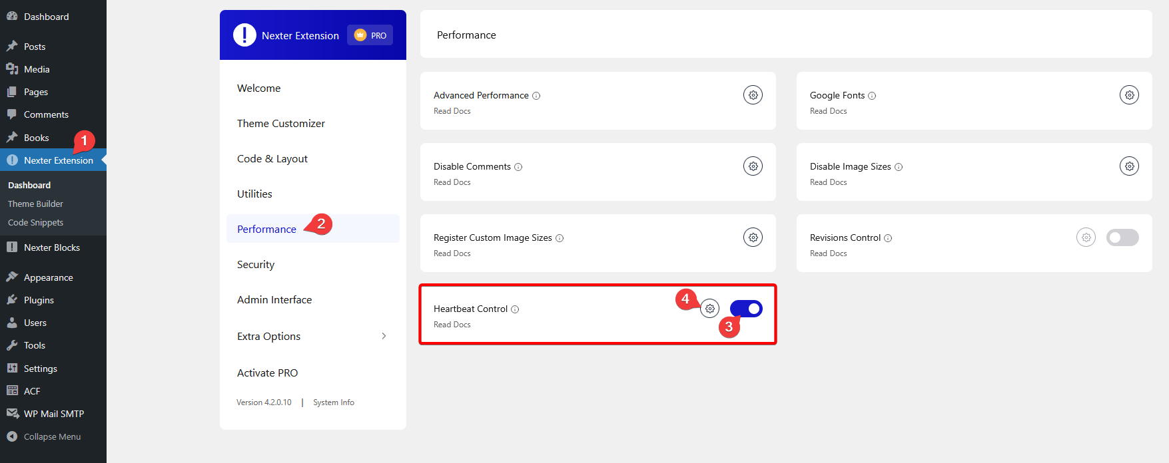Click info icon next to Heartbeat Control
Viewport: 1169px width, 463px height.
[x=515, y=309]
